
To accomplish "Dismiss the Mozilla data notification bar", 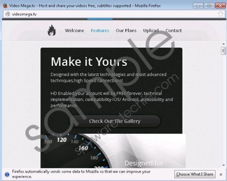I will coord(221,175).
